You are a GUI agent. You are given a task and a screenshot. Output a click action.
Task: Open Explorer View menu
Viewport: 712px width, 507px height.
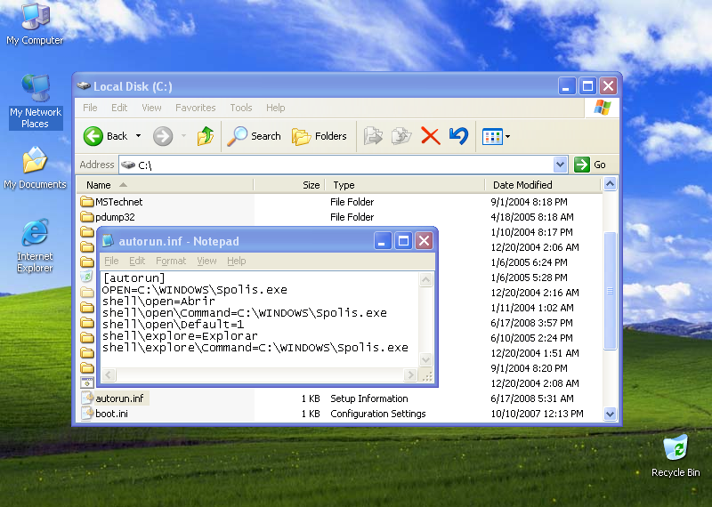pos(151,108)
